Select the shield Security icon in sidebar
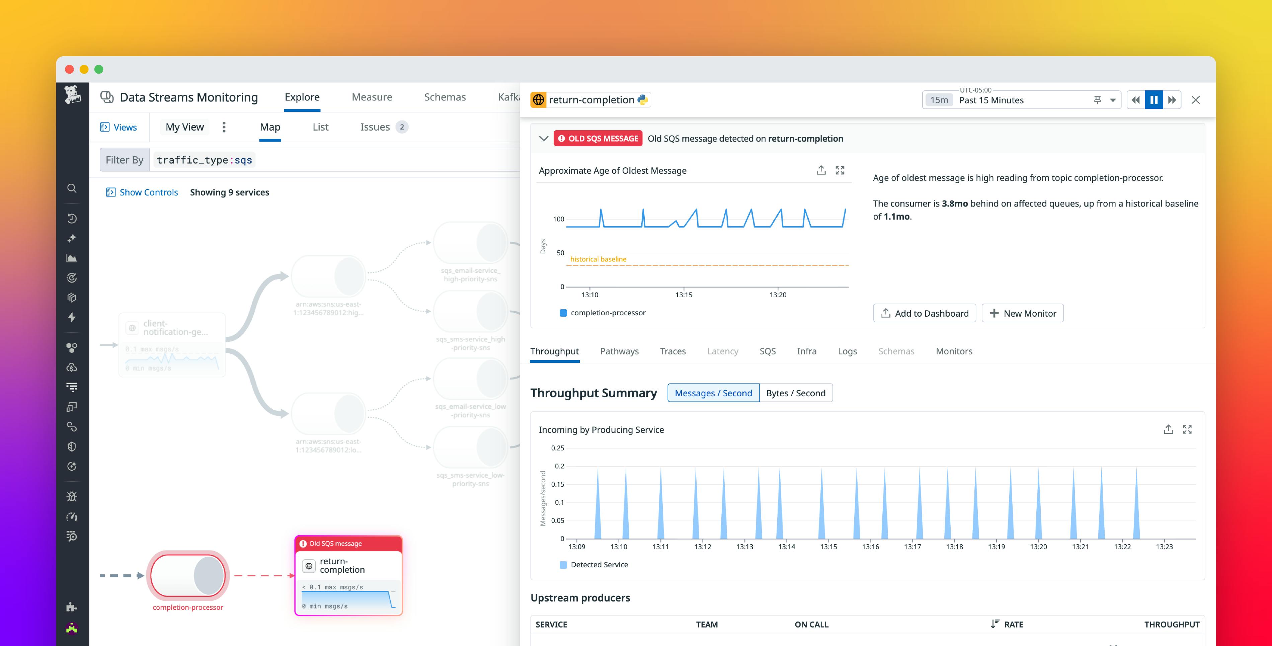This screenshot has height=646, width=1272. point(72,446)
